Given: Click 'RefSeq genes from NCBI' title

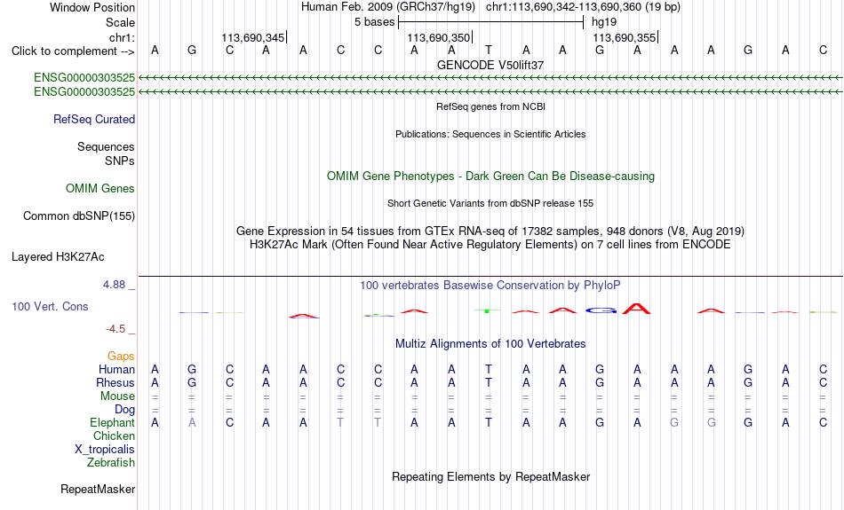Looking at the screenshot, I should pos(491,107).
